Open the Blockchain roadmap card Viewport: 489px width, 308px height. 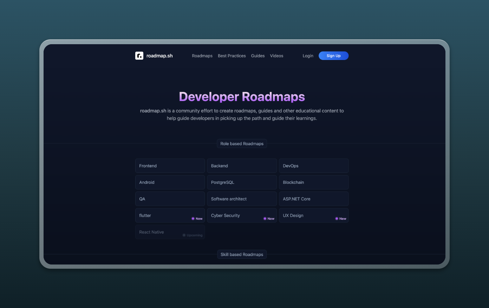[x=314, y=182]
